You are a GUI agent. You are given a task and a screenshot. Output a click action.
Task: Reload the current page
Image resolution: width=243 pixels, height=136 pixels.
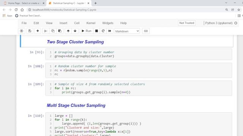pos(16,10)
